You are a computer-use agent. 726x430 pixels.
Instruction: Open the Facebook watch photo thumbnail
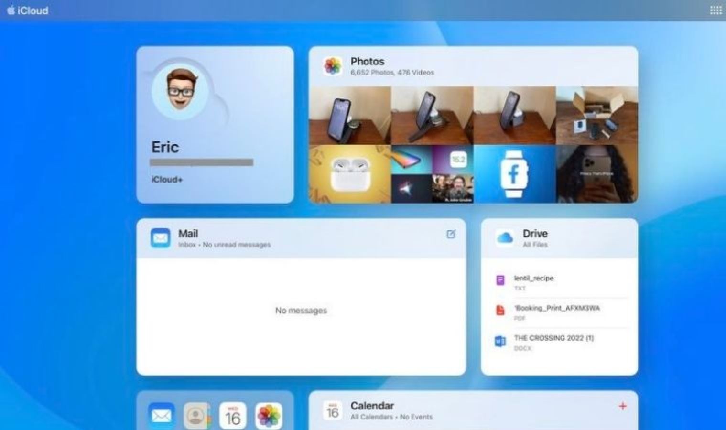coord(514,174)
